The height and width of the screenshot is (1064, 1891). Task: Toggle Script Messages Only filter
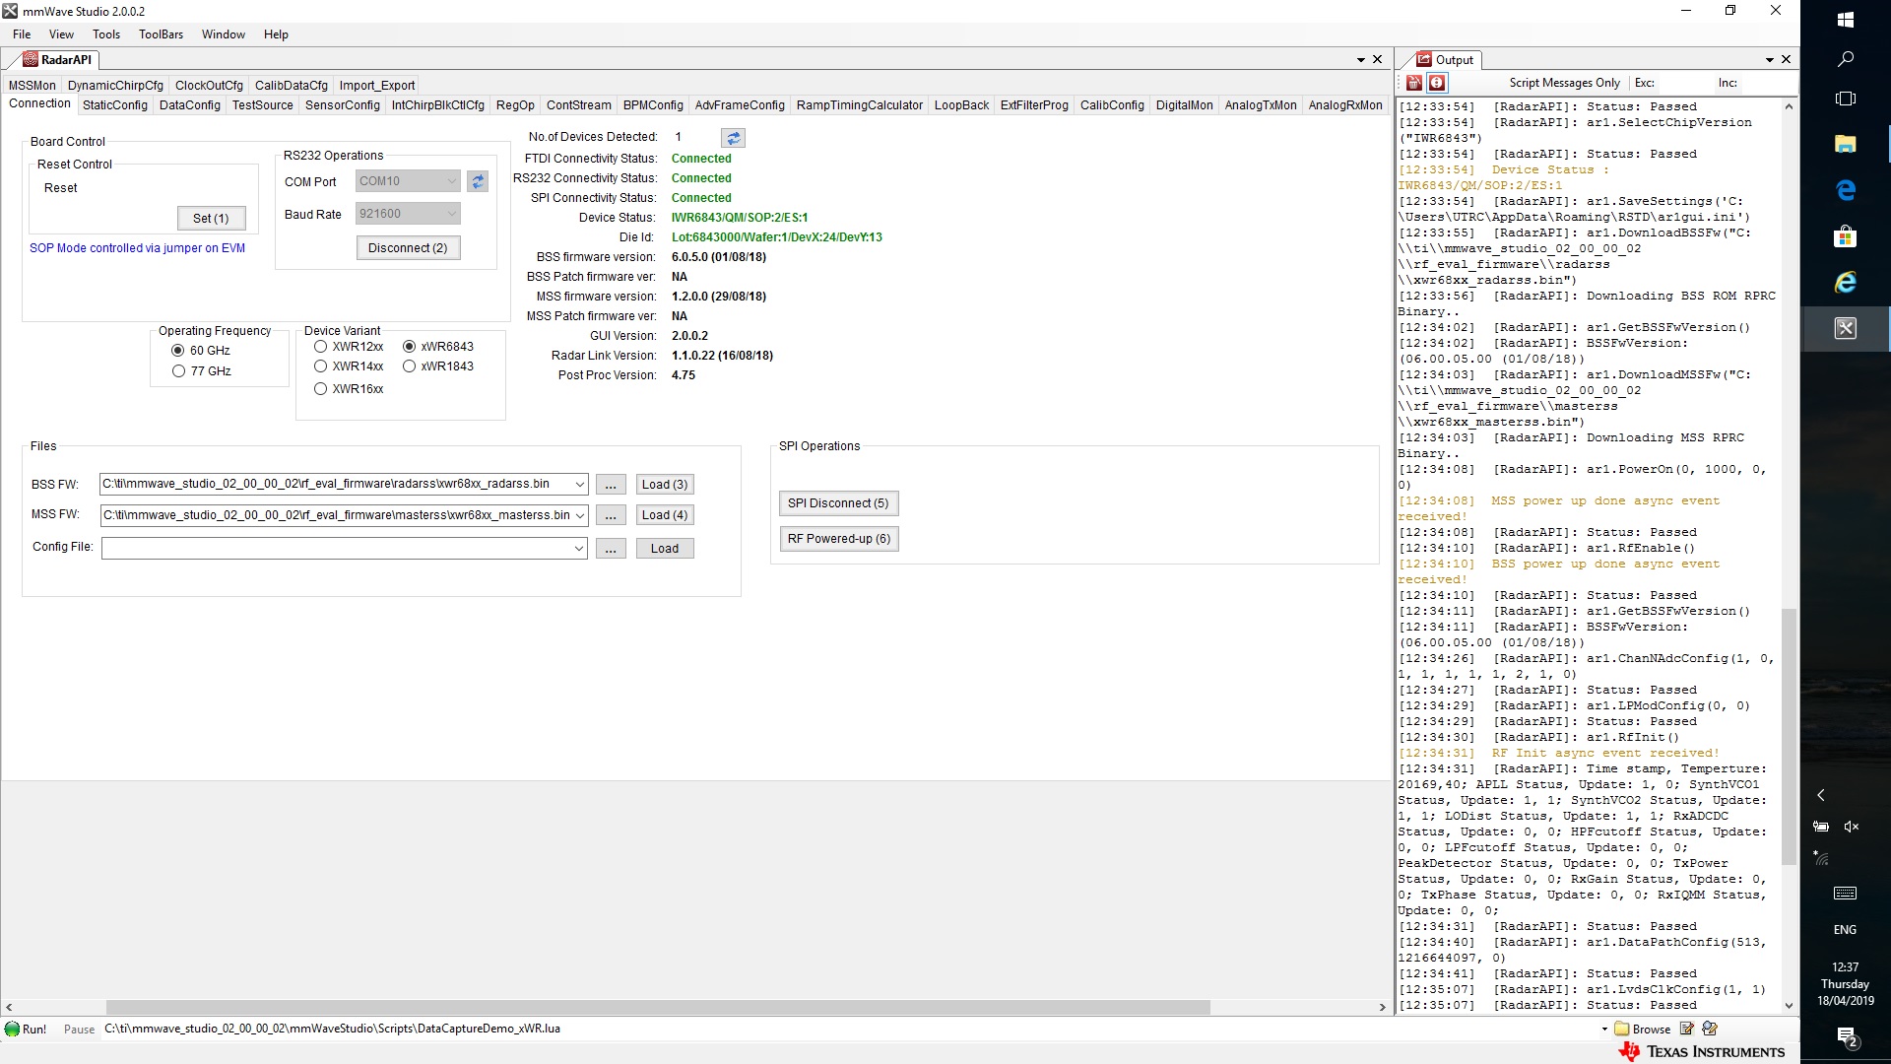[1564, 84]
